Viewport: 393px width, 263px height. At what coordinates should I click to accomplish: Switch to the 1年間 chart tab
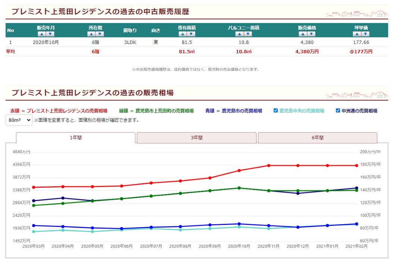coord(76,138)
